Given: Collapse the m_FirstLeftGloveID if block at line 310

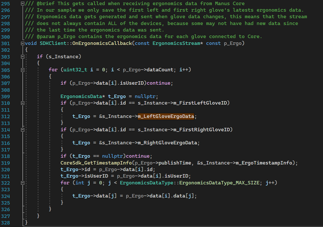Looking at the screenshot, I should click(x=23, y=103).
